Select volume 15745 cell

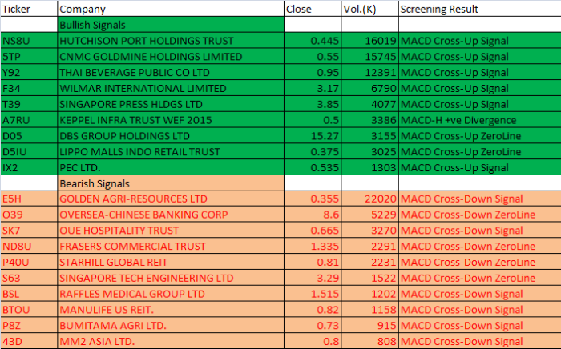pyautogui.click(x=369, y=57)
